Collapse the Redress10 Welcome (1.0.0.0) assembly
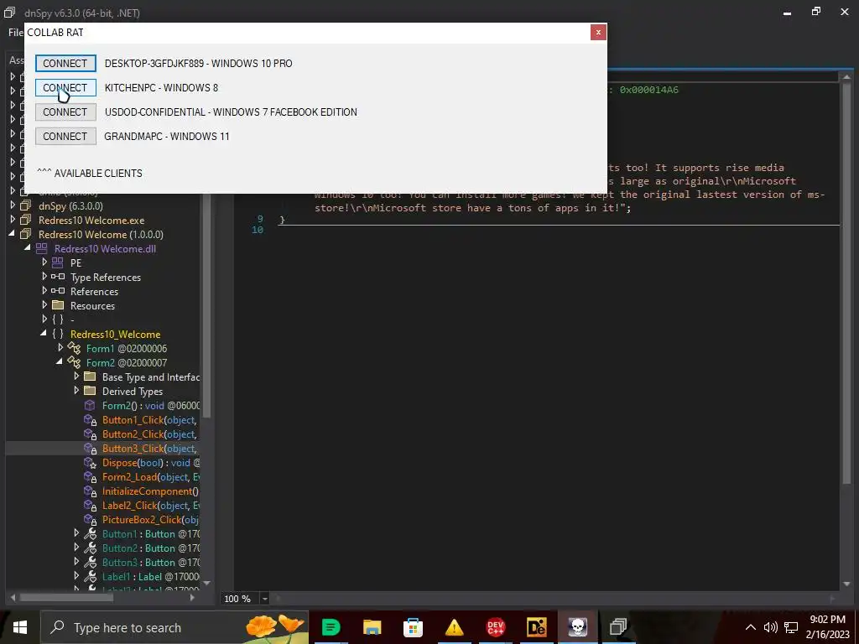The image size is (859, 644). point(13,235)
